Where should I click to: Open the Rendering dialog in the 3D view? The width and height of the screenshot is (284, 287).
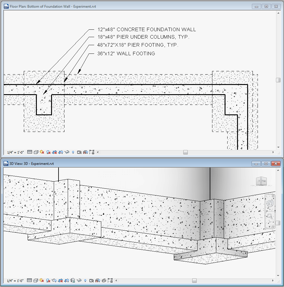[x=54, y=280]
